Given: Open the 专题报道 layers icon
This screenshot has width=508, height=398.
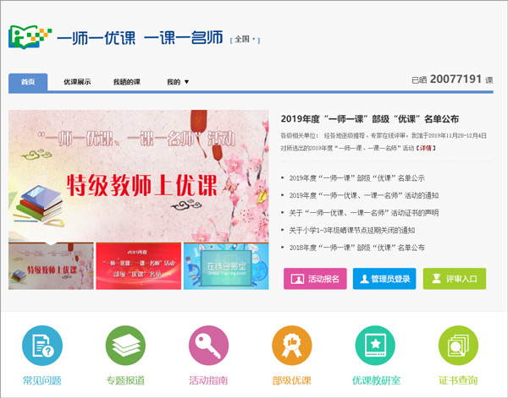Looking at the screenshot, I should point(125,346).
